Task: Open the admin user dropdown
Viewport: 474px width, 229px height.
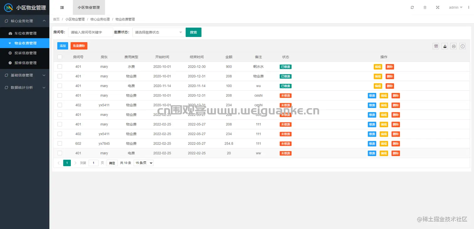Action: coord(456,8)
